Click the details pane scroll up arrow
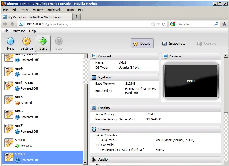Image resolution: width=229 pixels, height=166 pixels. click(226, 56)
